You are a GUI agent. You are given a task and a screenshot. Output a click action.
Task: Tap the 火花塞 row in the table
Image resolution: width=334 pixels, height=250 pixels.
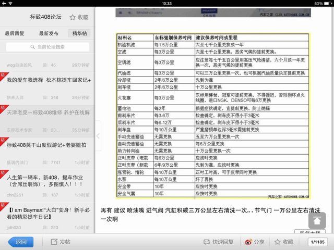point(213,98)
